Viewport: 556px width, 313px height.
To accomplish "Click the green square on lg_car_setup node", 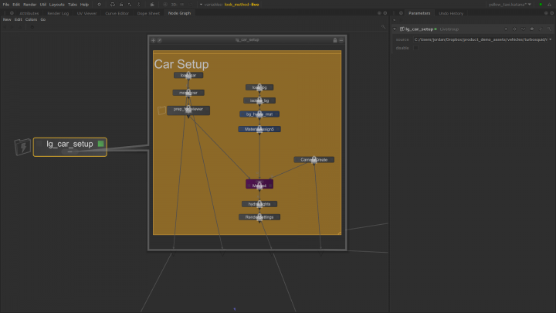I will click(x=100, y=144).
